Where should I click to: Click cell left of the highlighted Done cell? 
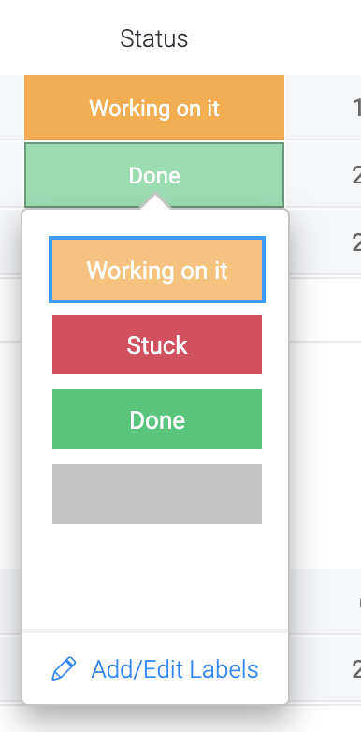click(11, 175)
